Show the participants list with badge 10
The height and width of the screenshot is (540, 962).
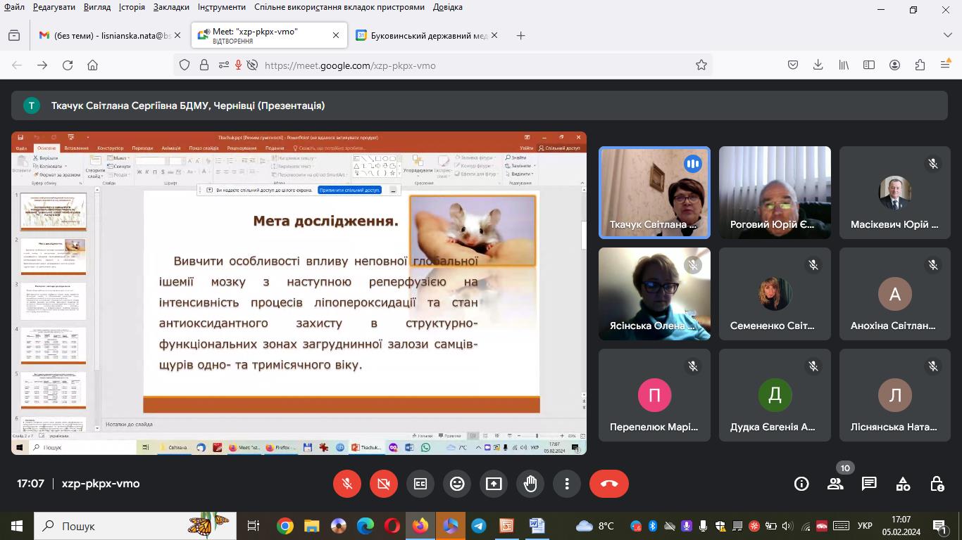point(836,484)
